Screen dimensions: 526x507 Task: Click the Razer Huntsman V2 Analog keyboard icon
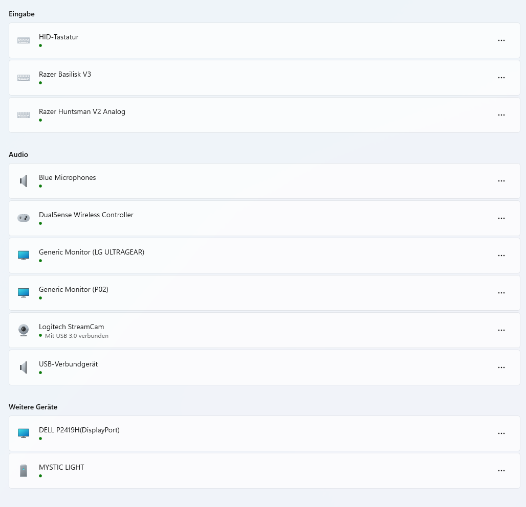pos(24,115)
